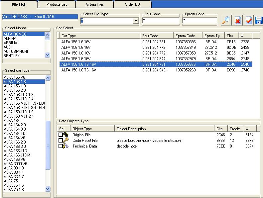Image resolution: width=263 pixels, height=198 pixels.
Task: Switch to the Products List tab
Action: coord(57,4)
